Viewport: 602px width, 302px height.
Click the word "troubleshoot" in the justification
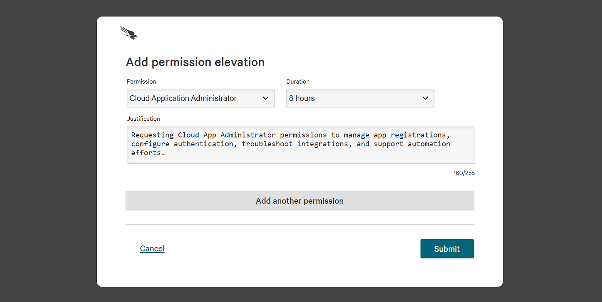[x=267, y=144]
